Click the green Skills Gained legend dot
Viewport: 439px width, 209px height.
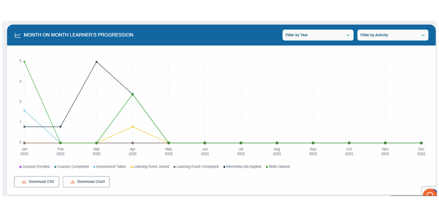[x=266, y=167]
